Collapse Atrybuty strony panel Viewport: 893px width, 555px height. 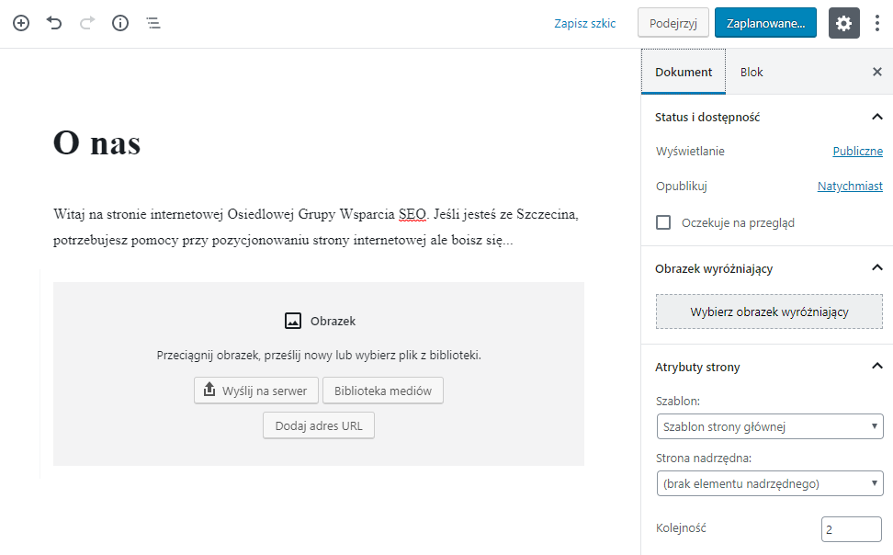[877, 366]
